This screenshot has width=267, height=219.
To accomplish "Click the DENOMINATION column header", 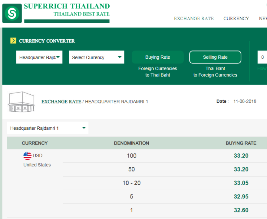I will [x=131, y=143].
